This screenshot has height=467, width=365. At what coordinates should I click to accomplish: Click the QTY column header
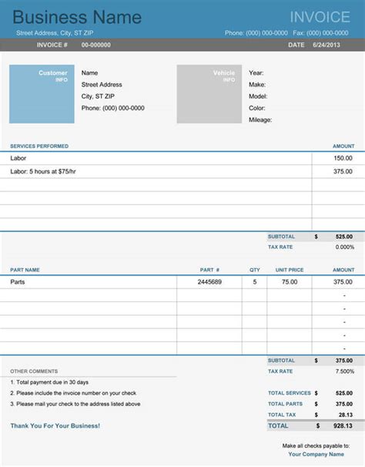click(x=255, y=270)
